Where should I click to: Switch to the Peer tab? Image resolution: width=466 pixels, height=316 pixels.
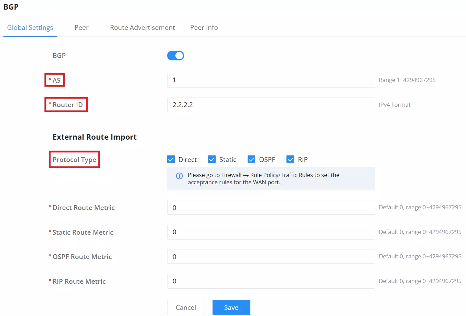[82, 27]
